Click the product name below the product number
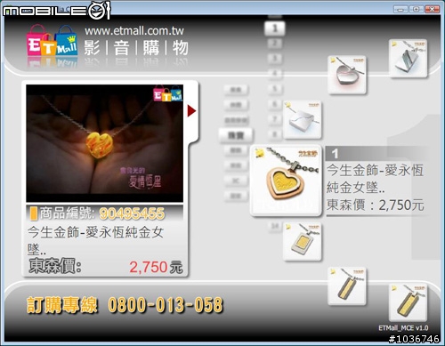This screenshot has width=445, height=346. [95, 241]
